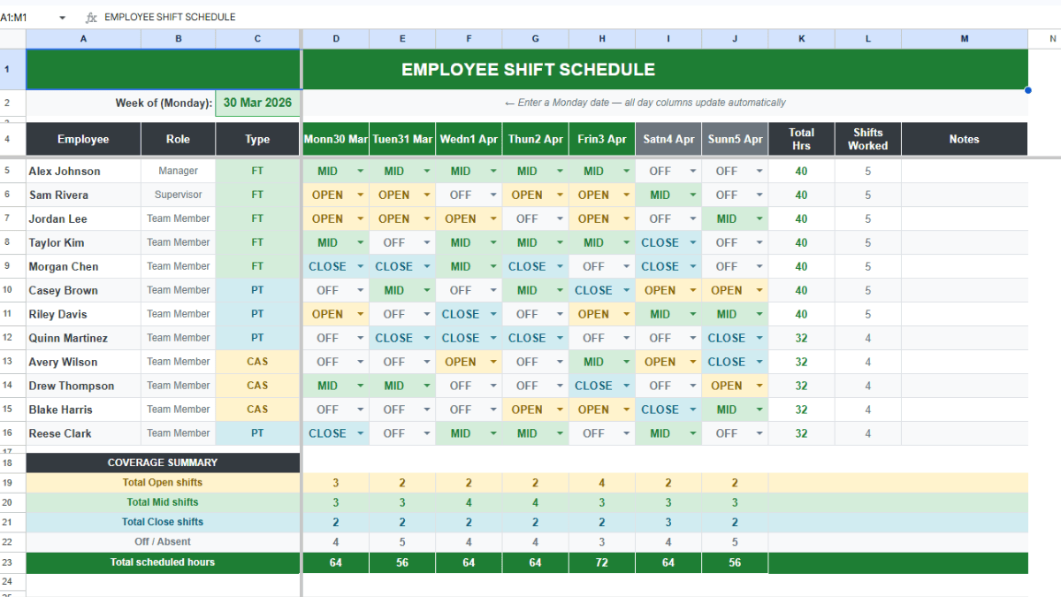This screenshot has width=1061, height=597.
Task: Open Taylor Kim's Saturday CLOSE shift dropdown
Action: coord(691,241)
